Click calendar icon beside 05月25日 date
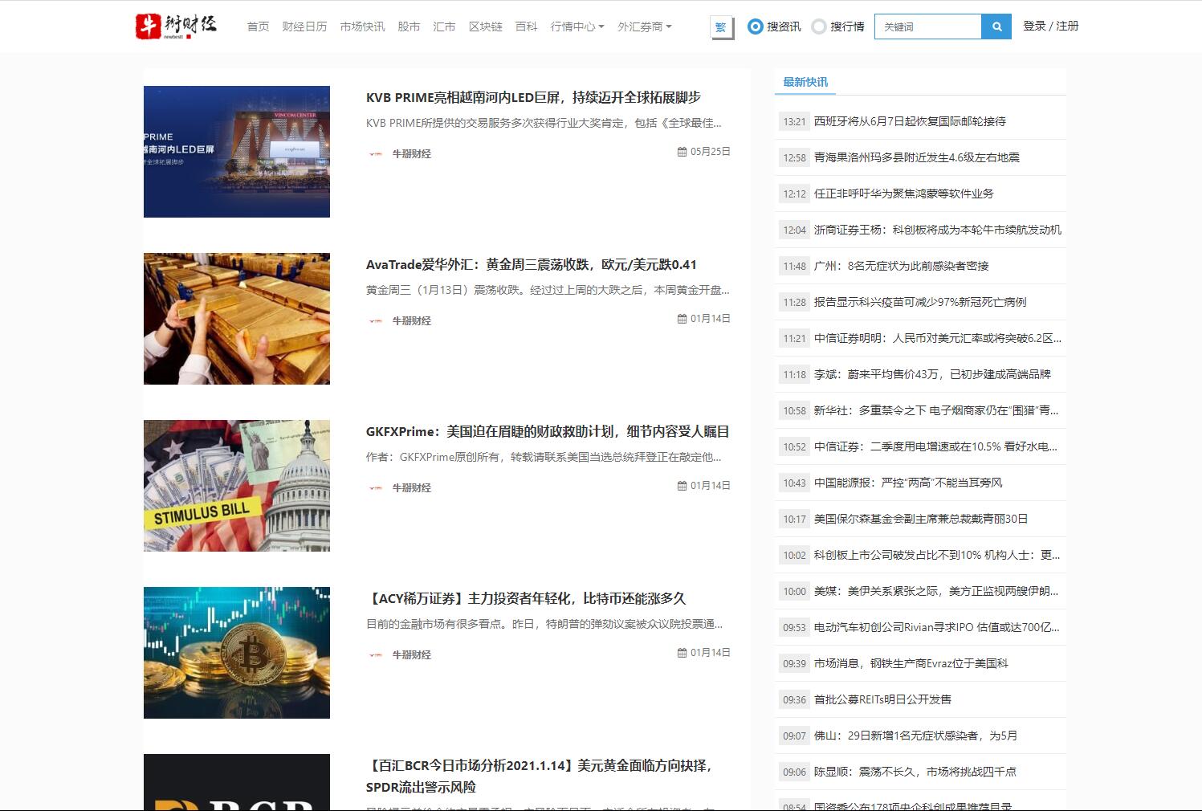Screen dimensions: 1202x811 pyautogui.click(x=682, y=152)
